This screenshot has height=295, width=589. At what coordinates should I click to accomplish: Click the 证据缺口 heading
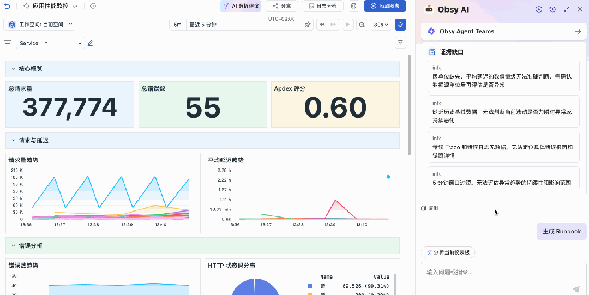coord(452,52)
